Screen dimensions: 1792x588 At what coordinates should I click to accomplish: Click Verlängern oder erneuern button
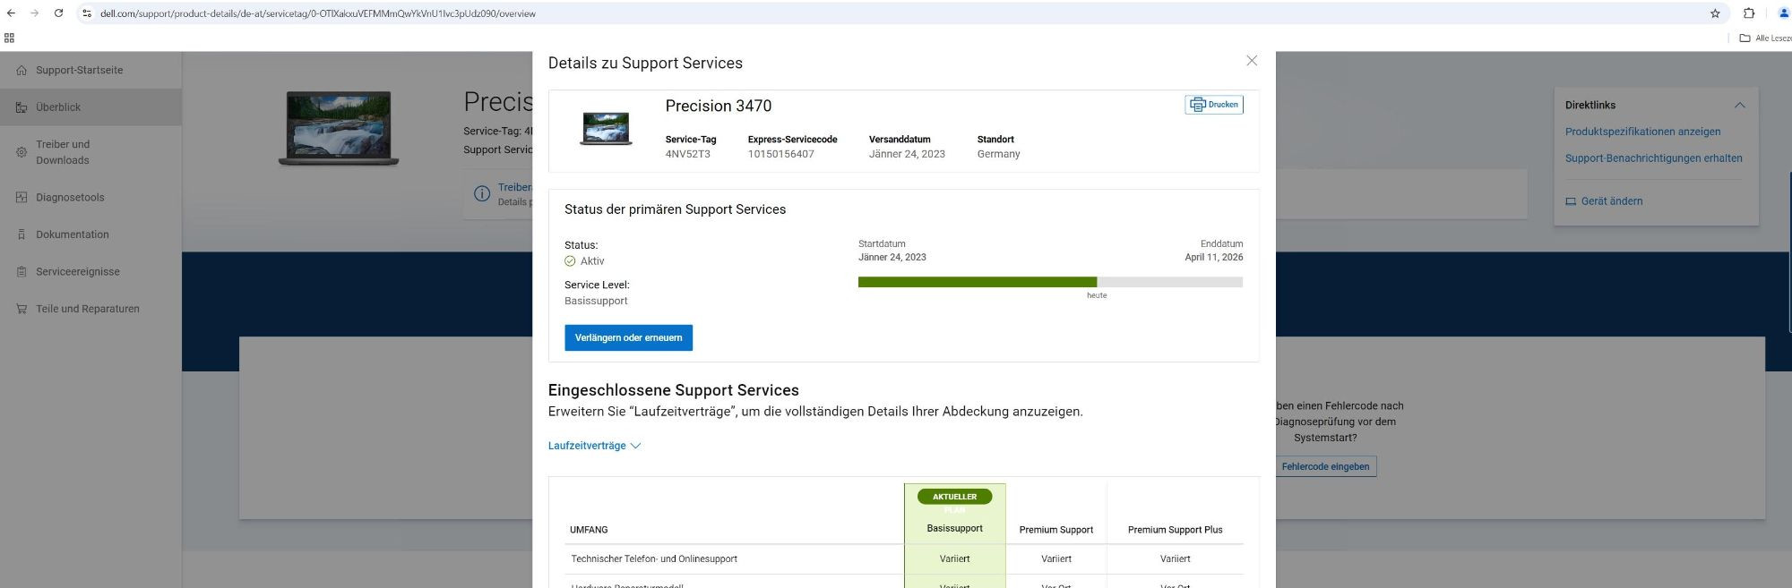(628, 337)
